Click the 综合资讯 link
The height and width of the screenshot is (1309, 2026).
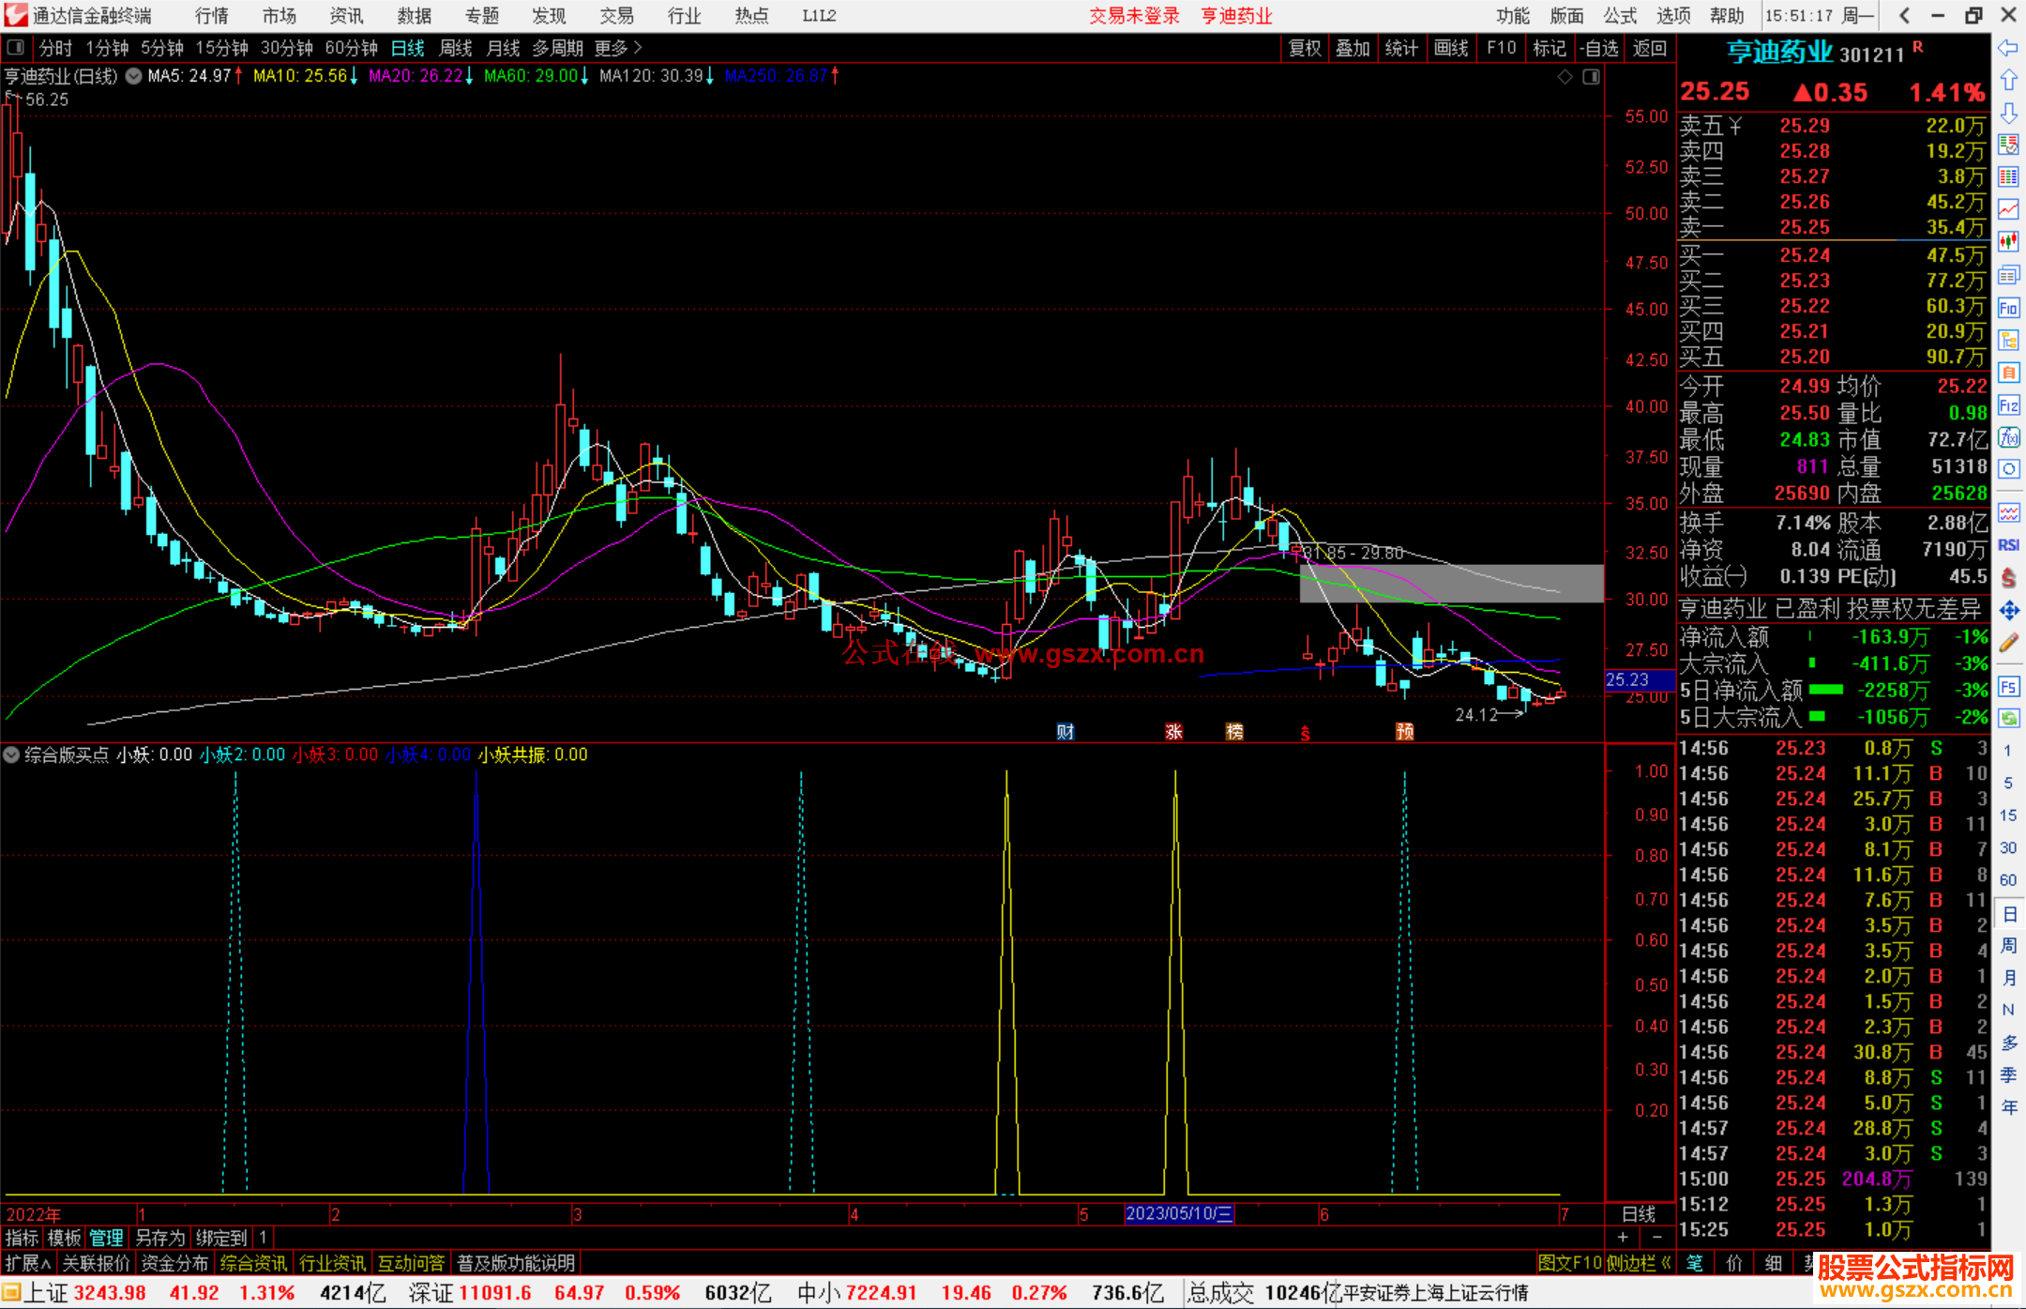click(x=253, y=1263)
